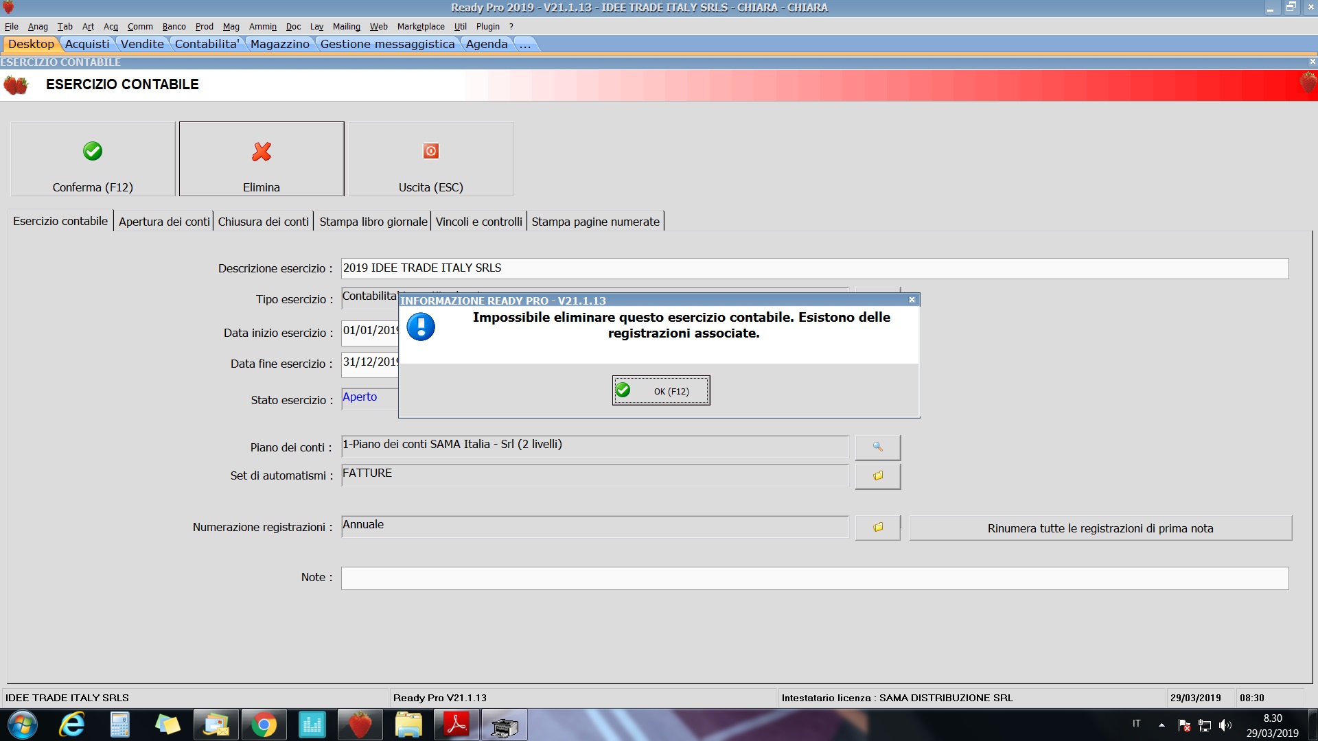Open the Doc menu
Screen dimensions: 1318x741
click(294, 26)
